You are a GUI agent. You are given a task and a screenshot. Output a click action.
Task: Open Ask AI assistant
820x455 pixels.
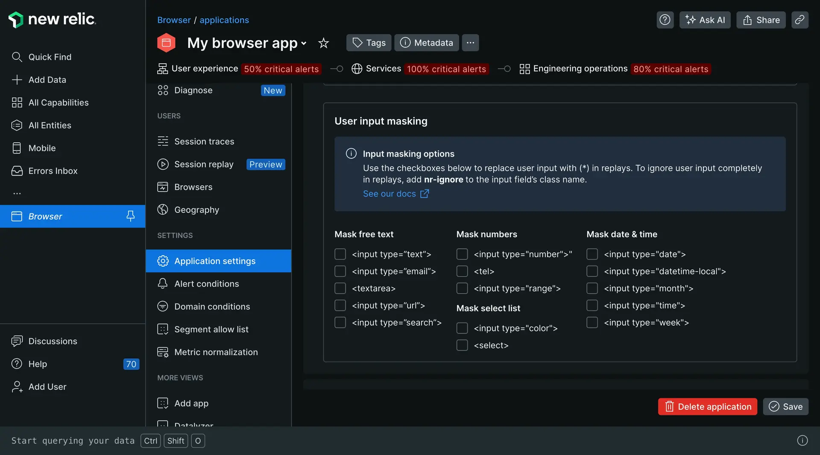(705, 20)
